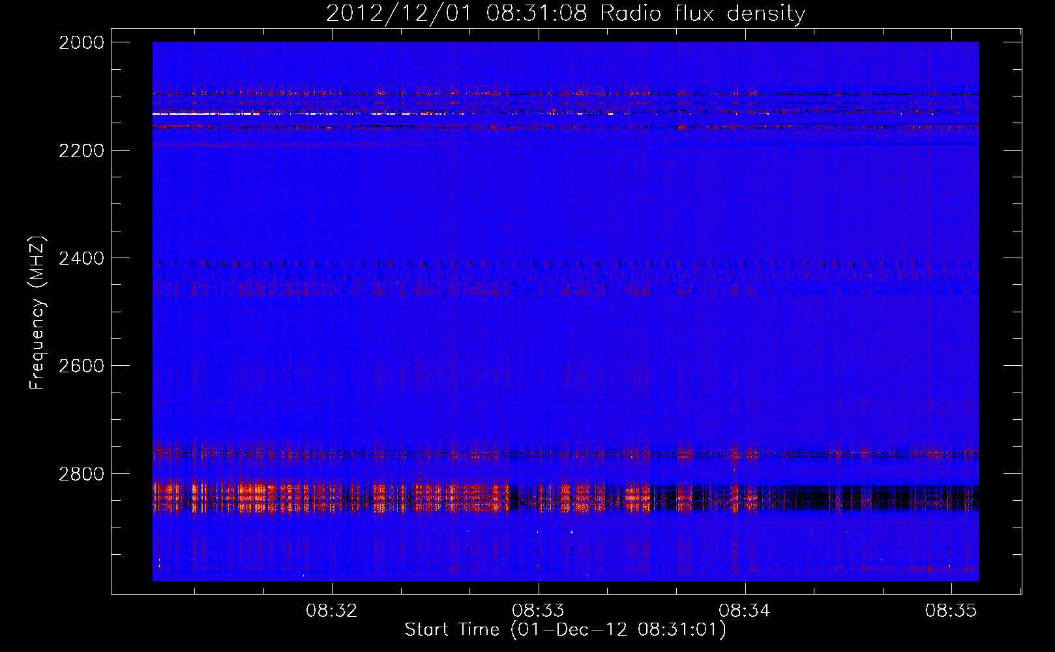
Task: Click the 08:34 time axis label
Action: coord(745,611)
